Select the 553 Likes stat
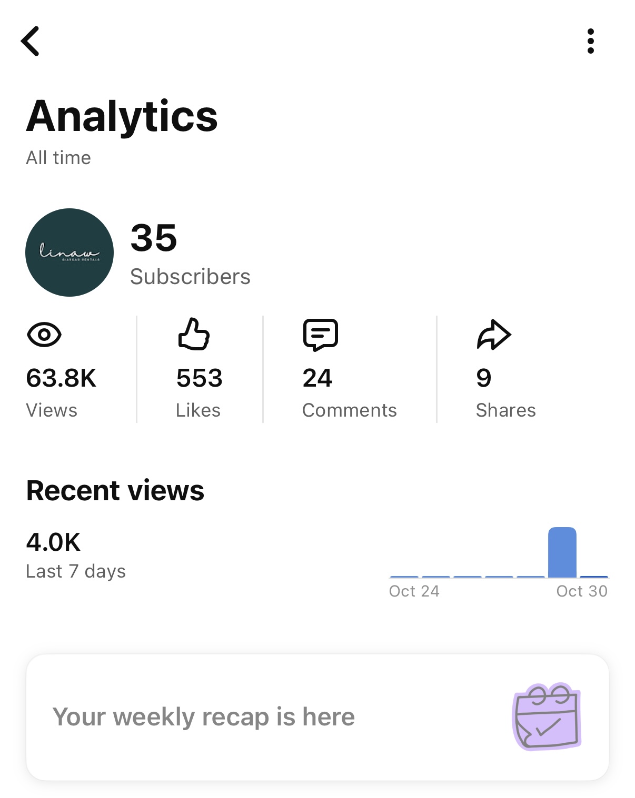This screenshot has width=635, height=798. click(200, 378)
